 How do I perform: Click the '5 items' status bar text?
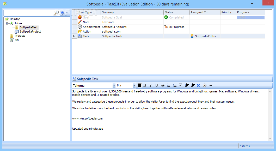click(245, 146)
